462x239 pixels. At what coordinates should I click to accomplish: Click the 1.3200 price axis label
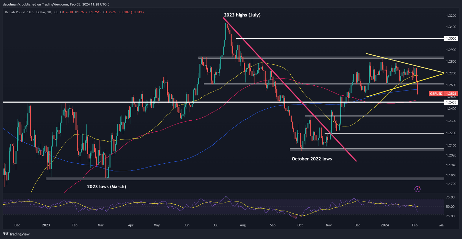click(x=452, y=16)
